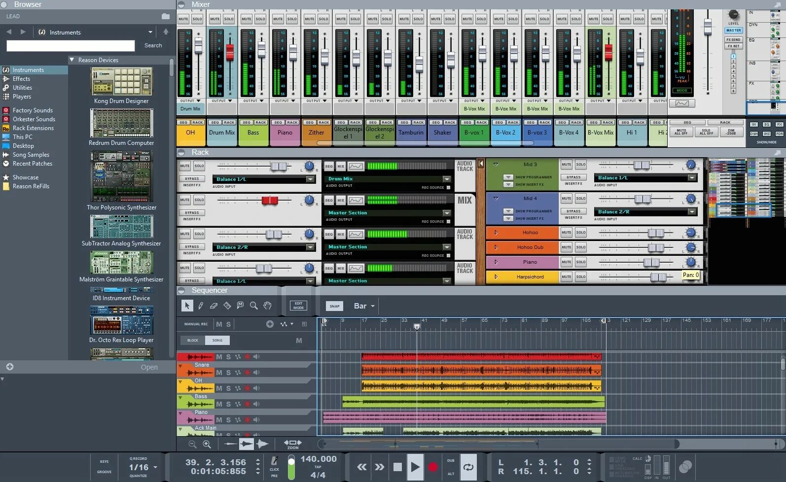The height and width of the screenshot is (482, 786).
Task: Select the Pencil tool in sequencer
Action: [x=201, y=306]
